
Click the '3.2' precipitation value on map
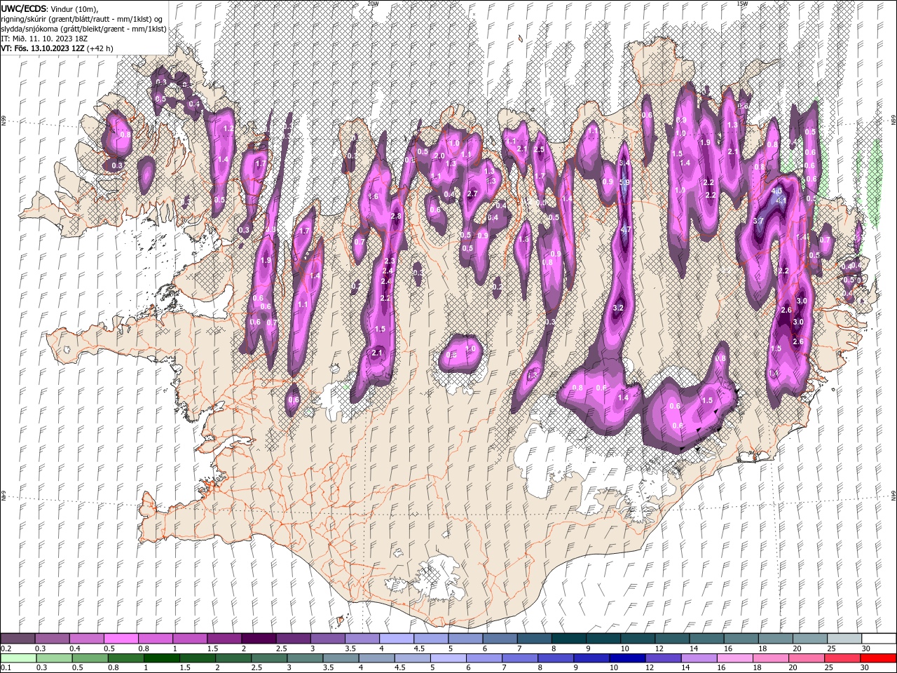click(618, 308)
